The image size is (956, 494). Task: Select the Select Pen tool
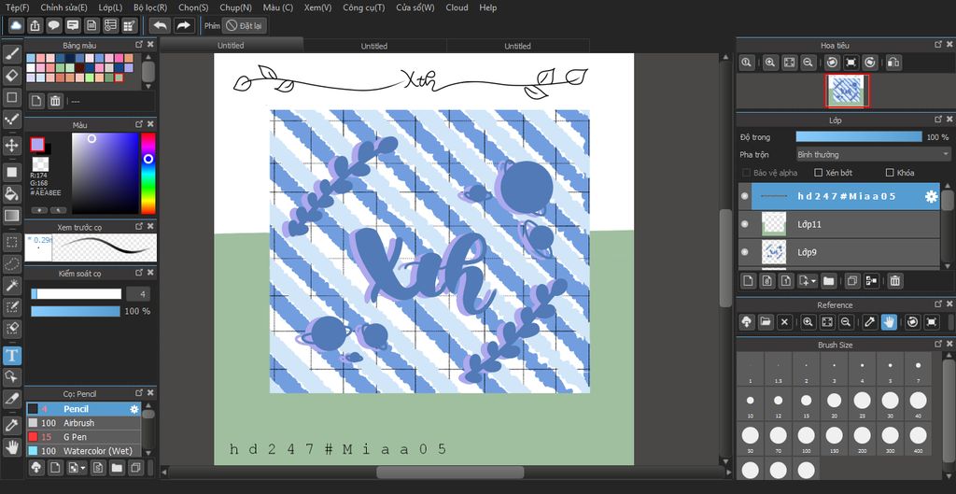coord(11,306)
